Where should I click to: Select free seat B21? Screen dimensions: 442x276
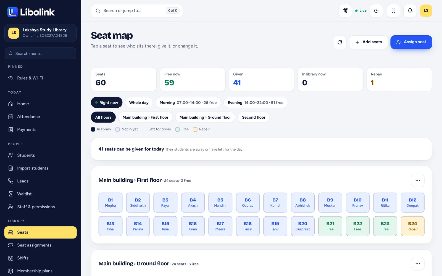point(330,226)
